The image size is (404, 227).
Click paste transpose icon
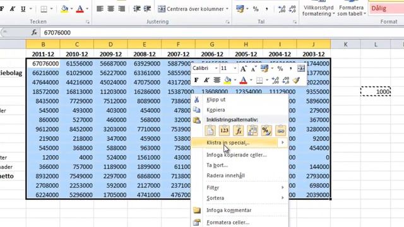tap(252, 131)
